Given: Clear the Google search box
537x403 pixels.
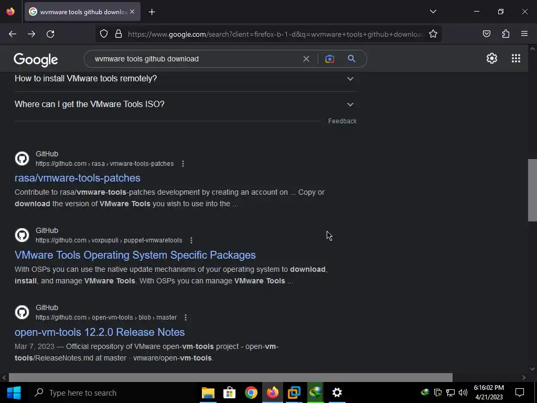Looking at the screenshot, I should pos(306,59).
